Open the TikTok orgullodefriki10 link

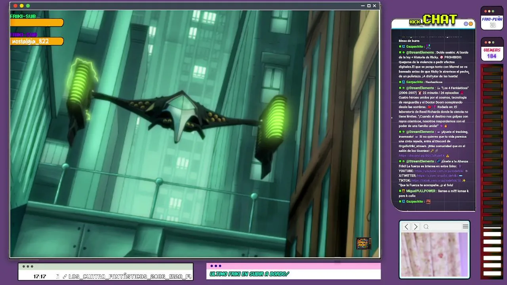[x=436, y=180]
